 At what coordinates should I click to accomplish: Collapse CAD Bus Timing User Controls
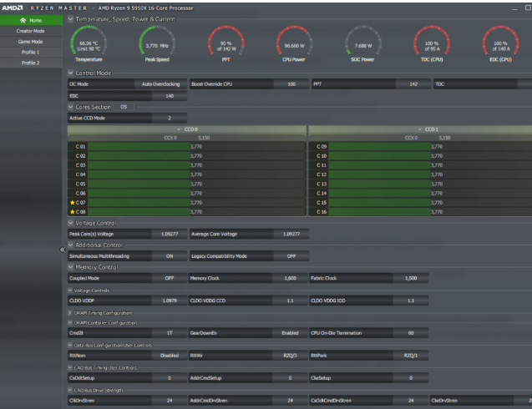[x=70, y=367]
